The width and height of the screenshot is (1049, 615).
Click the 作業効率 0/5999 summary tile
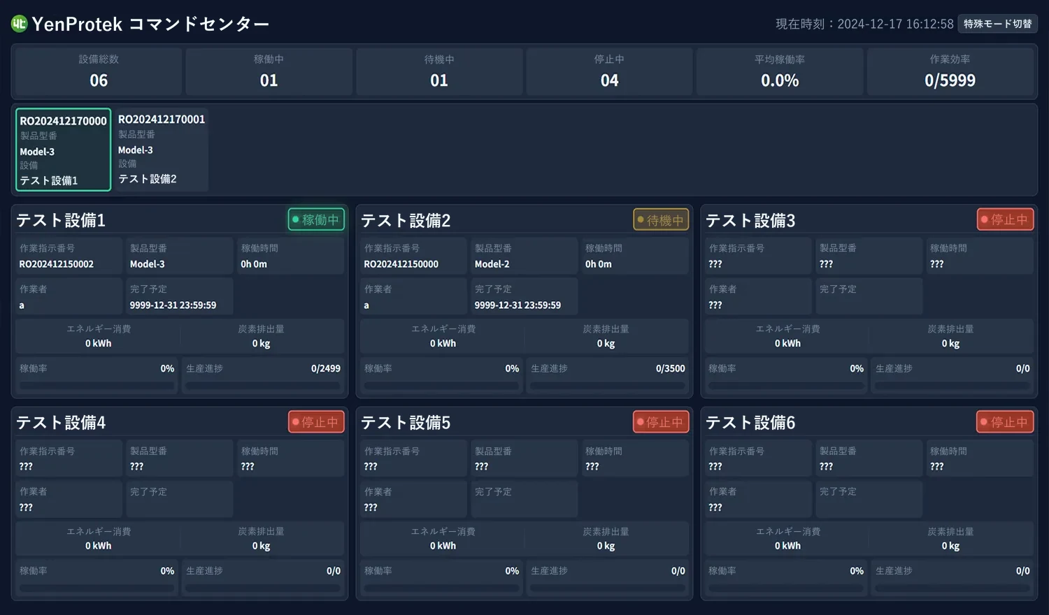click(950, 71)
